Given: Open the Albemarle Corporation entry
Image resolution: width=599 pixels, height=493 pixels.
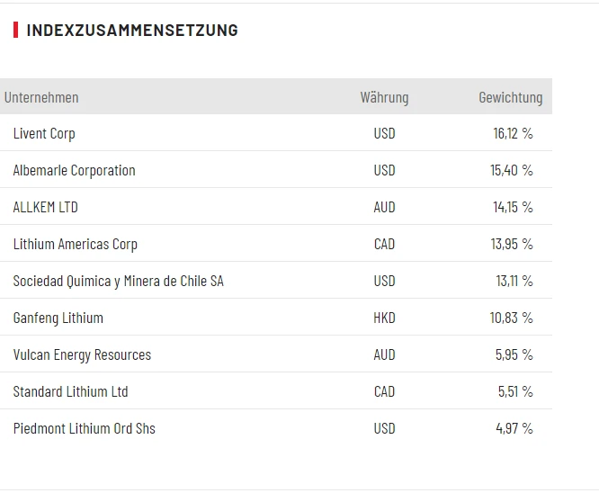Looking at the screenshot, I should 74,170.
